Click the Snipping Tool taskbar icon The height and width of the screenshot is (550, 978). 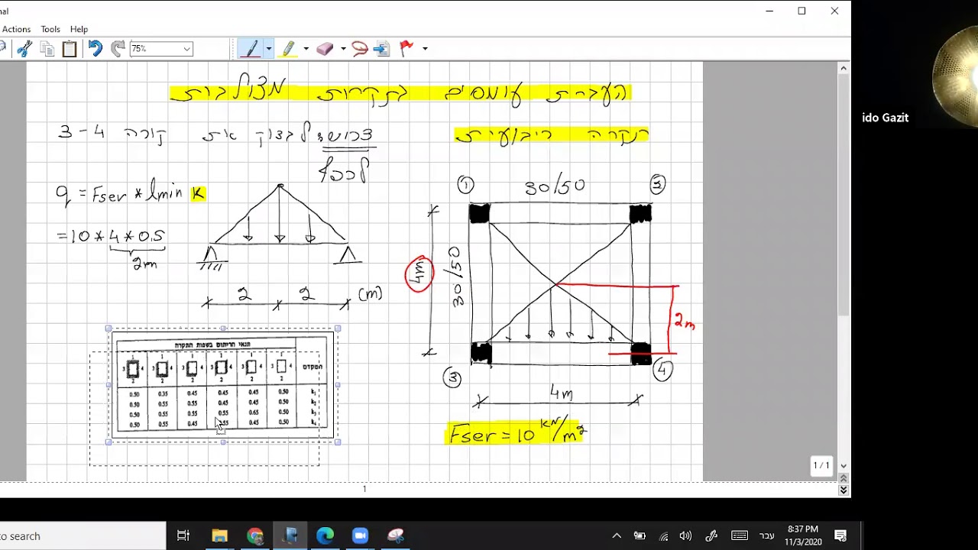coord(396,536)
